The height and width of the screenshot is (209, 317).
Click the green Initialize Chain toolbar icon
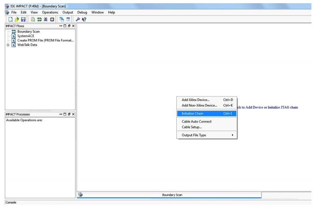(x=39, y=19)
